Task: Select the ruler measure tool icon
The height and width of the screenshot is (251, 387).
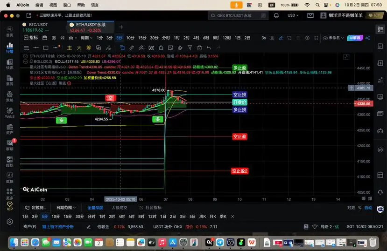Action: [x=132, y=47]
